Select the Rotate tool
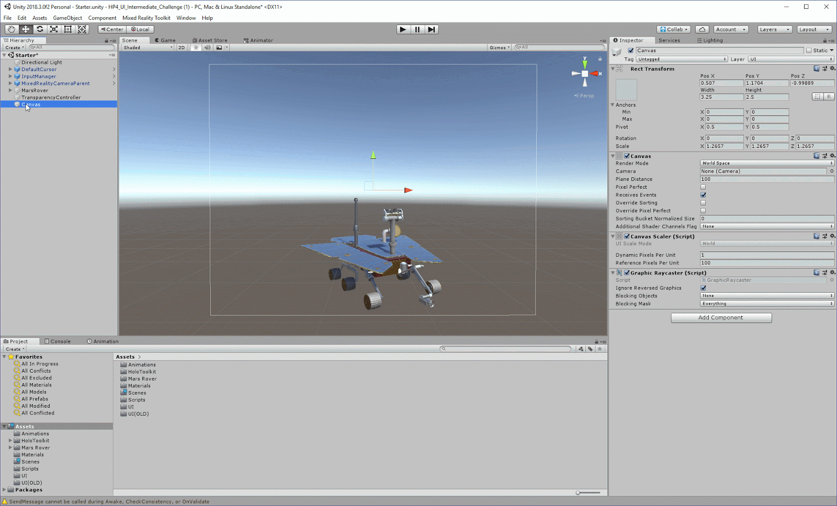Image resolution: width=837 pixels, height=506 pixels. pyautogui.click(x=40, y=29)
